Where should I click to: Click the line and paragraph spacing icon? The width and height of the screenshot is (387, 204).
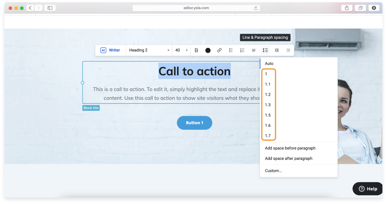[265, 50]
